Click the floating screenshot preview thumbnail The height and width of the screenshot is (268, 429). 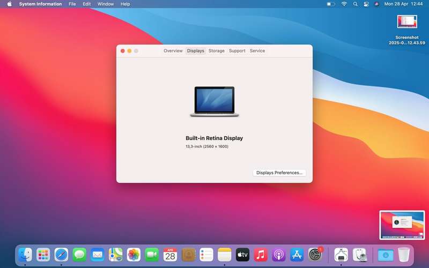tap(402, 225)
